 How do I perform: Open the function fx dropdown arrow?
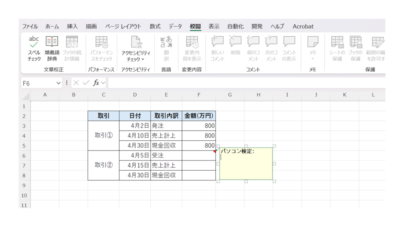[x=103, y=83]
